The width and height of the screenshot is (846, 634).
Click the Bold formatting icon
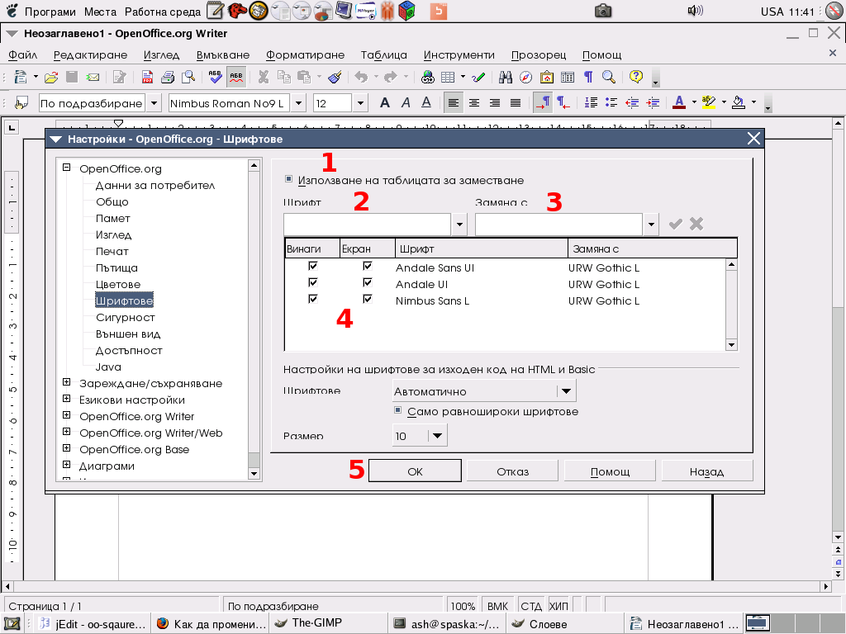coord(384,103)
